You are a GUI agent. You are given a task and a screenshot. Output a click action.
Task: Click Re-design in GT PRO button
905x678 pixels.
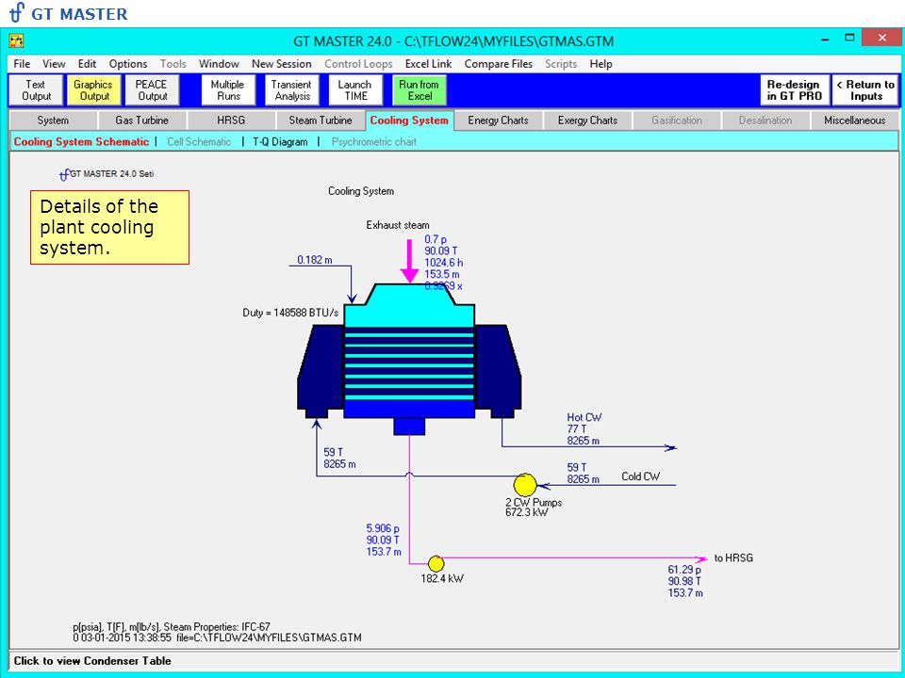(795, 90)
